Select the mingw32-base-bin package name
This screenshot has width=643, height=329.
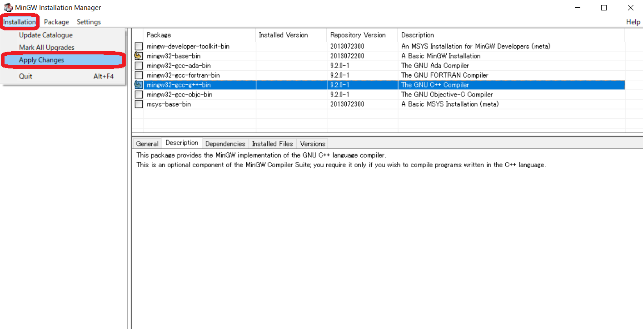click(x=174, y=56)
